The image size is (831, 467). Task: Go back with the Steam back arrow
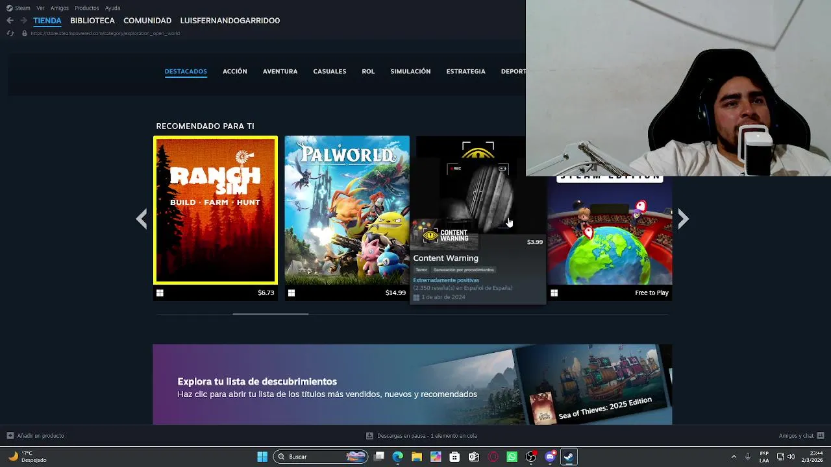[x=10, y=21]
